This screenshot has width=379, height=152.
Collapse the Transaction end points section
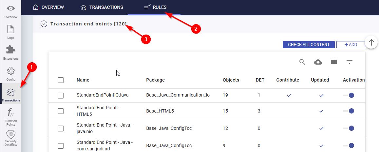[x=44, y=24]
